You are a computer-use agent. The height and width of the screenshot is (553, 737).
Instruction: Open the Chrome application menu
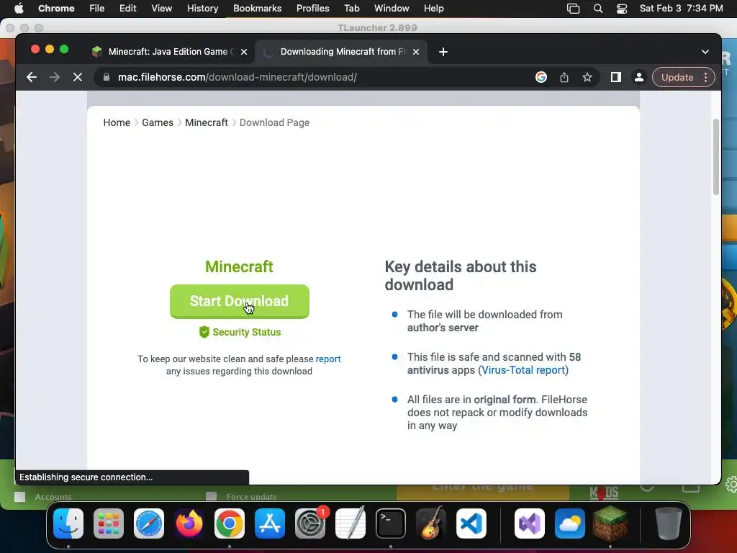(56, 9)
